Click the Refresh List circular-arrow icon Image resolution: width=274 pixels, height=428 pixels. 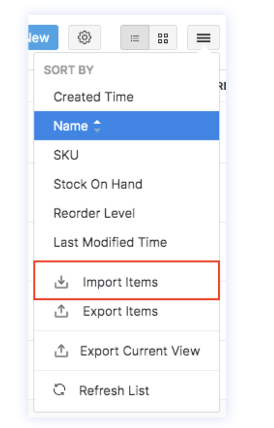coord(60,390)
